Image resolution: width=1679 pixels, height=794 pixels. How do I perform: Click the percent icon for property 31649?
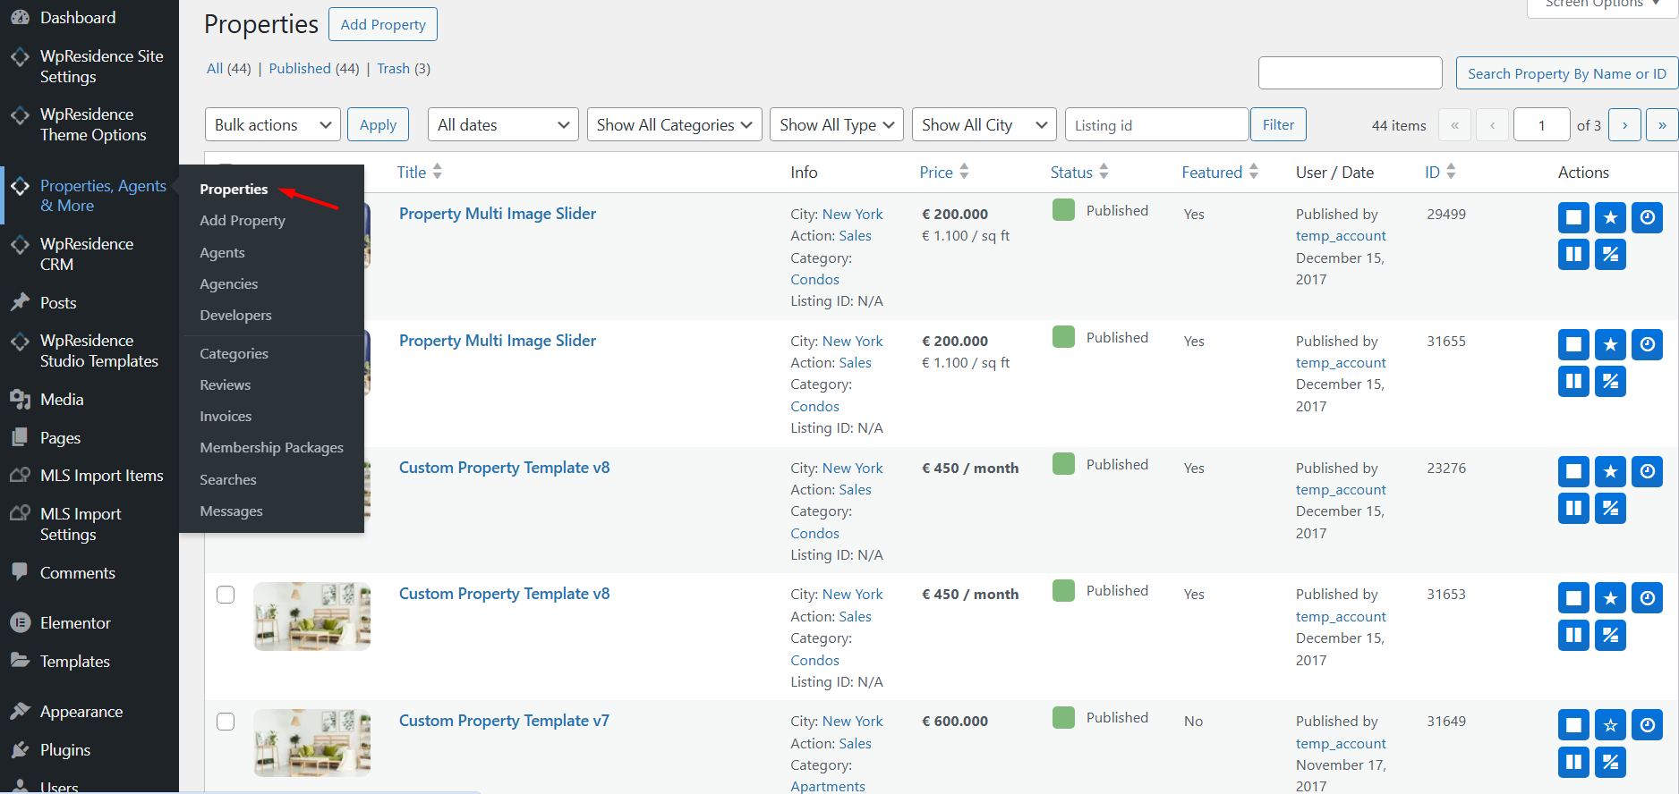tap(1610, 763)
